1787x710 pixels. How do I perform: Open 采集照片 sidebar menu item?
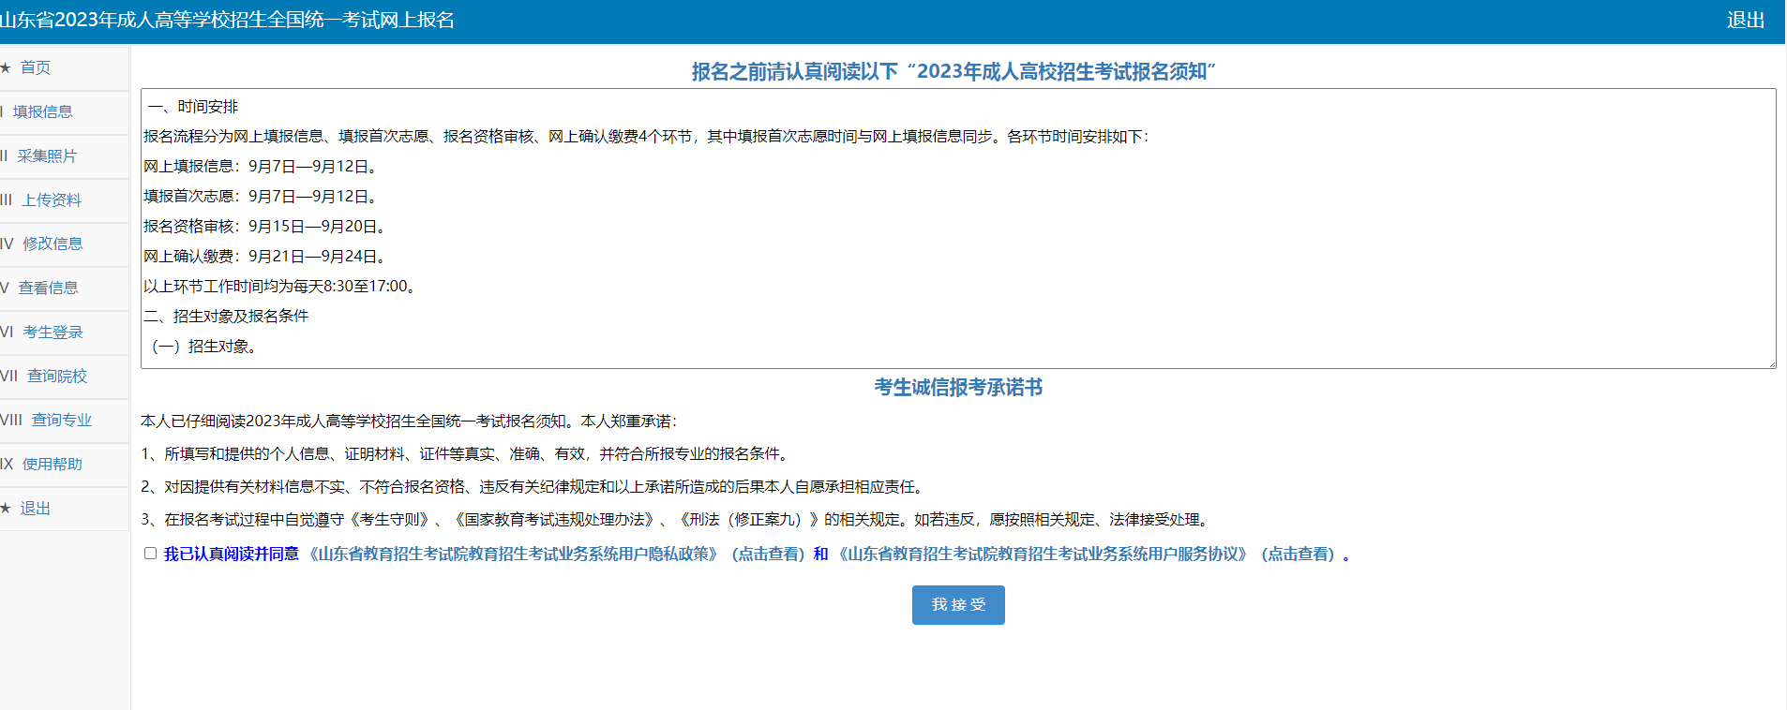coord(47,155)
